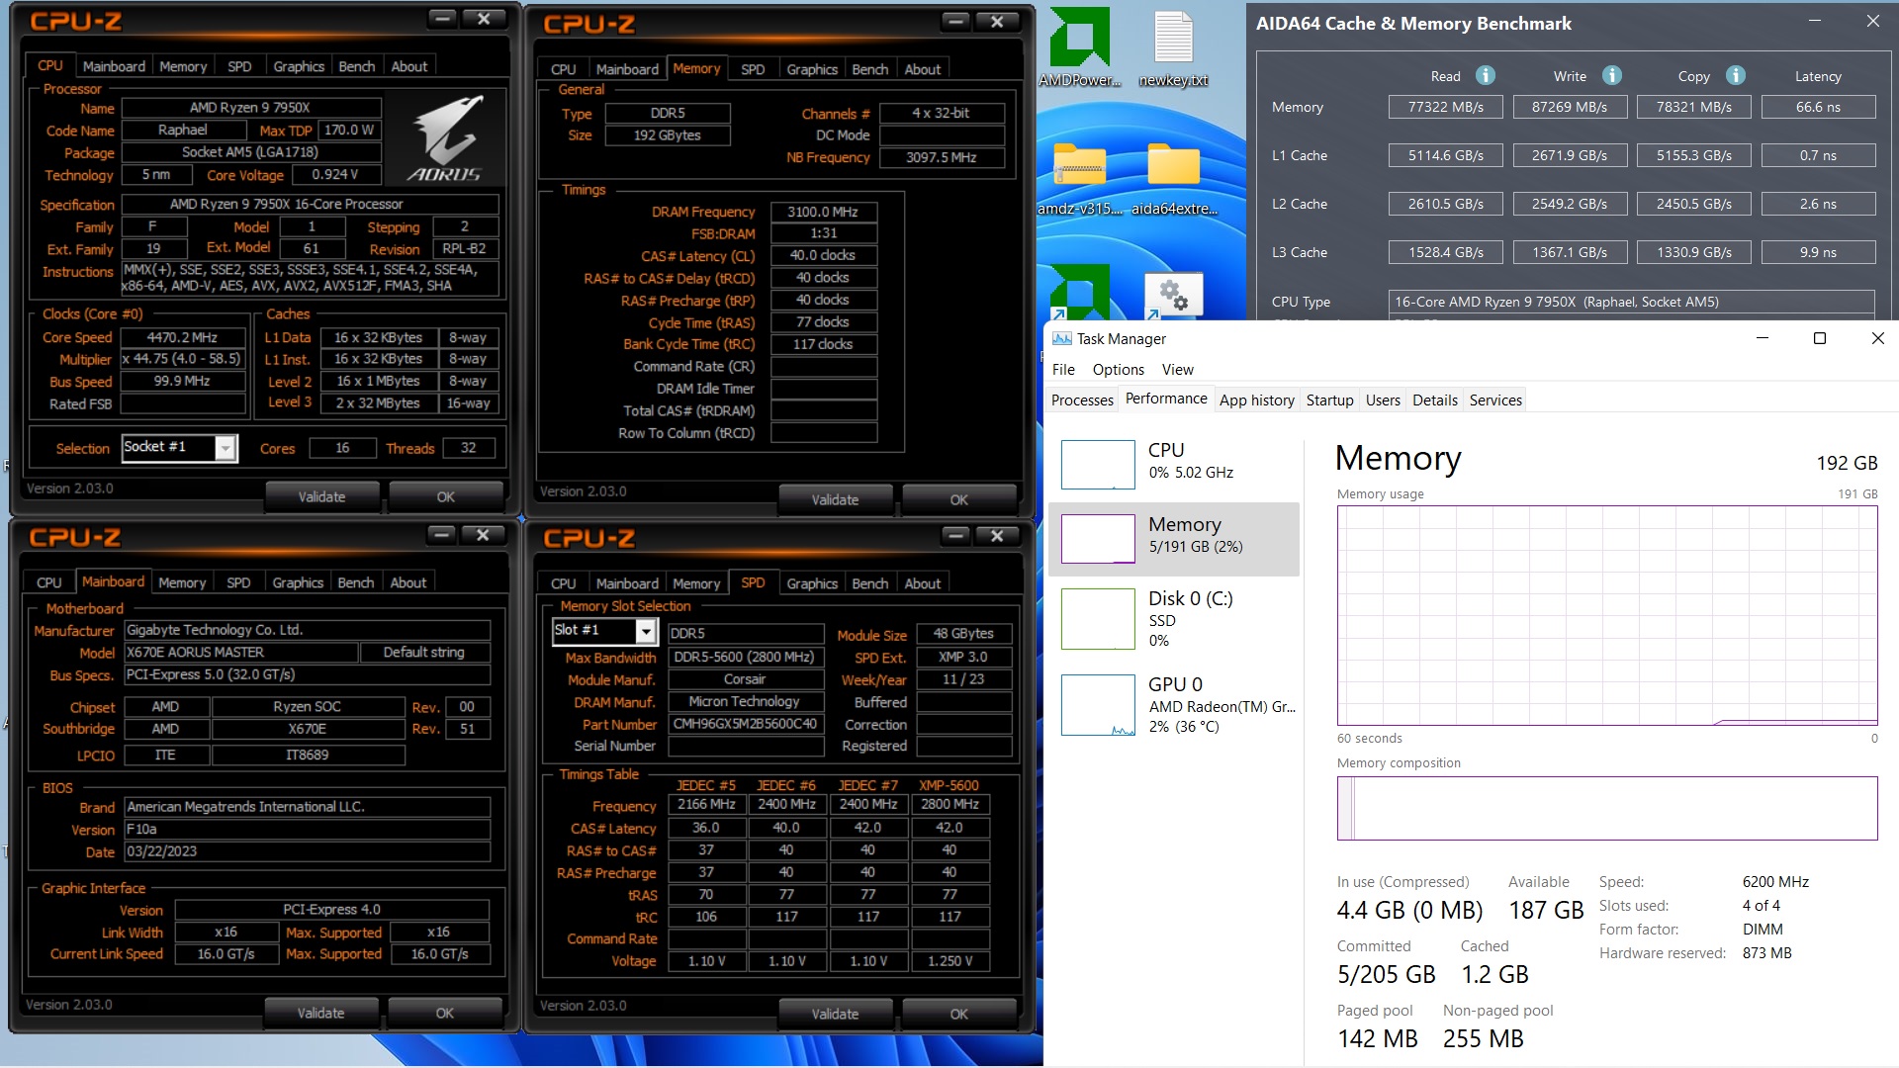This screenshot has width=1899, height=1068.
Task: Switch to Processes tab in Task Manager
Action: pyautogui.click(x=1082, y=400)
